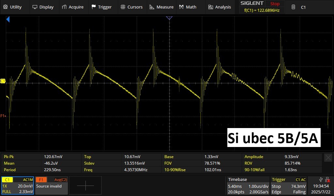Open the Utility menu

tap(12, 7)
